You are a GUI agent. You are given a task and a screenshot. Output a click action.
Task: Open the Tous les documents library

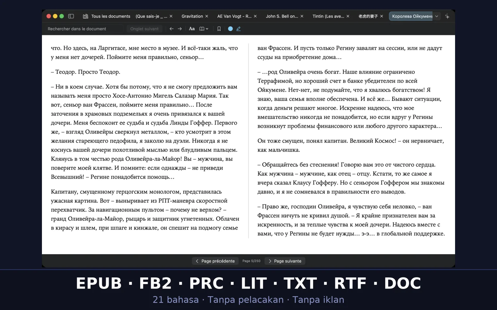click(107, 16)
